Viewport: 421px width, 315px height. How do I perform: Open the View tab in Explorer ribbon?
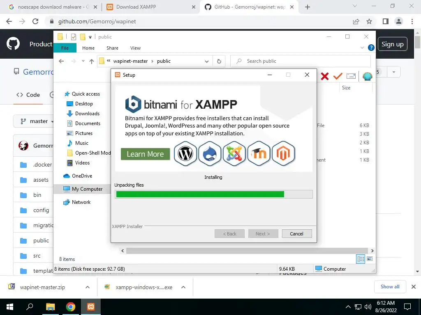click(x=135, y=48)
